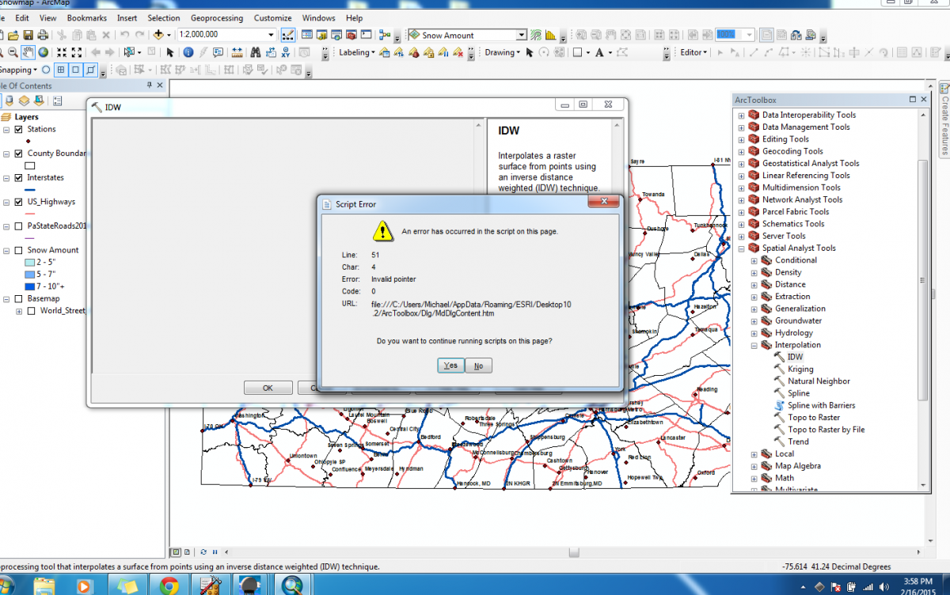950x595 pixels.
Task: Open the Selection menu
Action: pyautogui.click(x=163, y=17)
